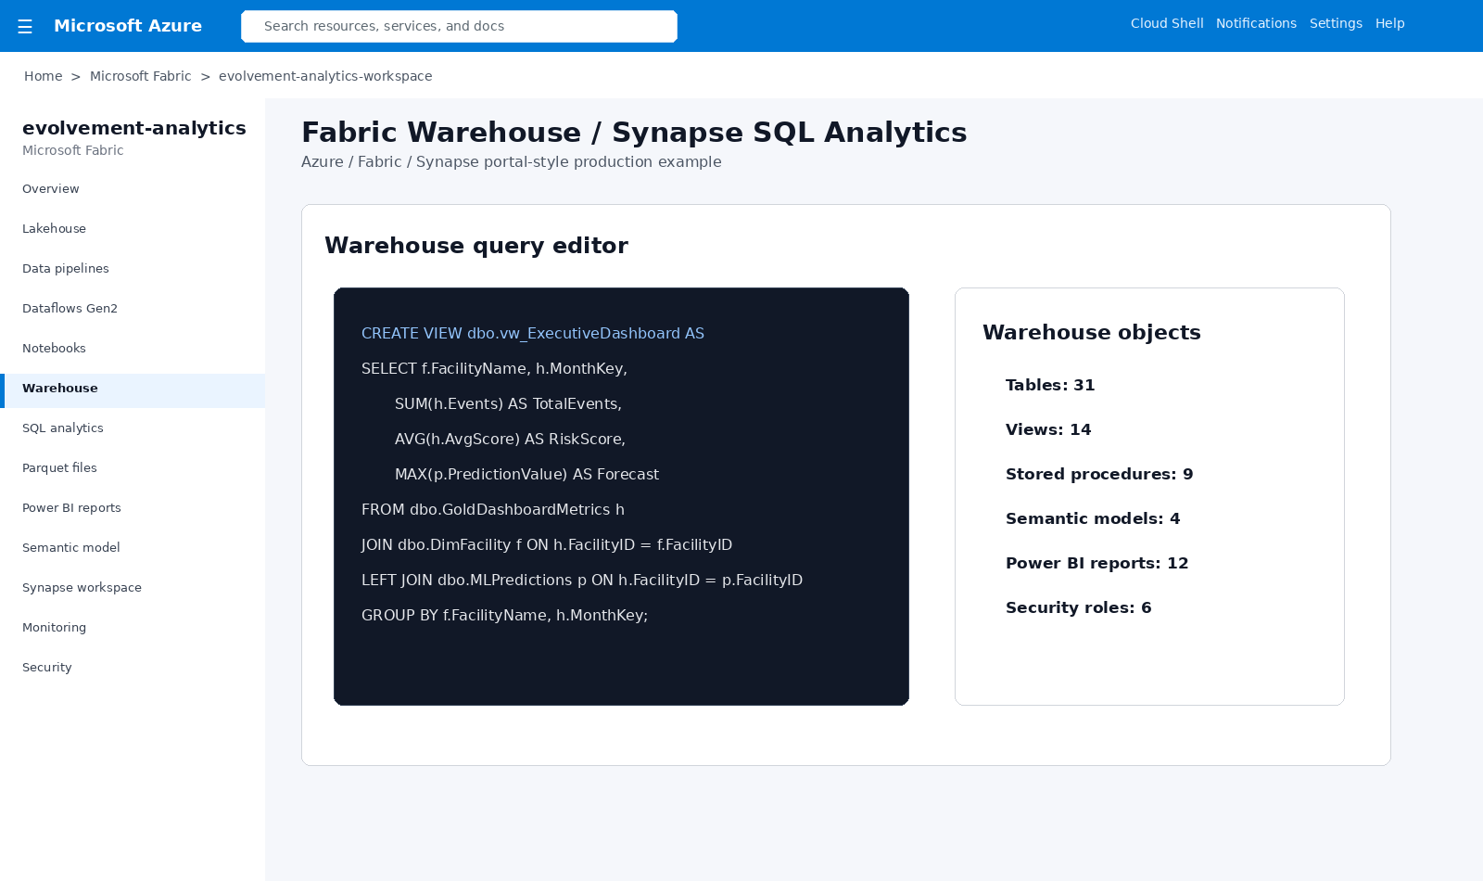Click the CREATE VIEW dbo.vw_ExecutiveDashboard line
1483x881 pixels.
pyautogui.click(x=533, y=333)
